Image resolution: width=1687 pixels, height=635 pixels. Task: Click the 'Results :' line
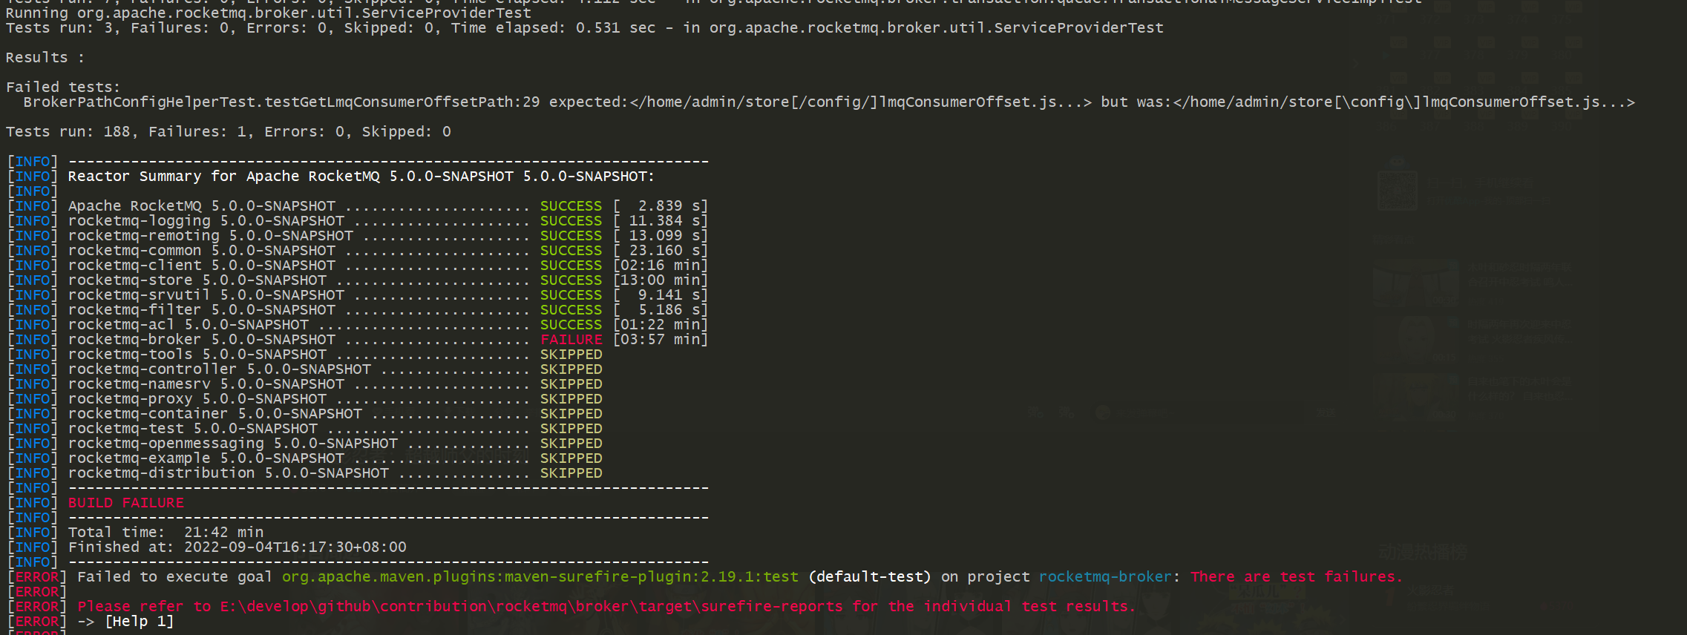coord(45,58)
